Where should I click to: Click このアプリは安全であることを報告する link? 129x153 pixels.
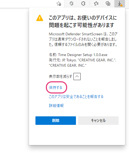click(76, 97)
